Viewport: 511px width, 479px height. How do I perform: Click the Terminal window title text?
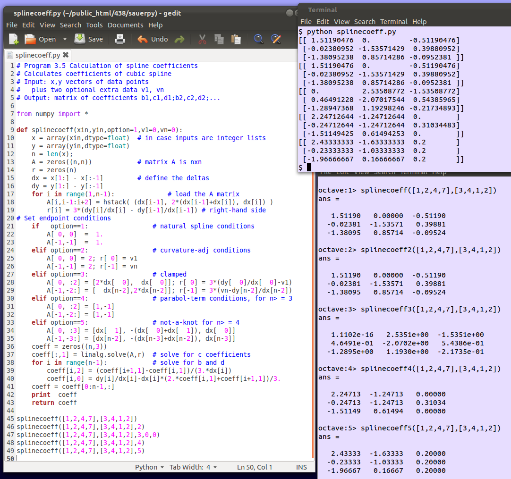pos(322,10)
